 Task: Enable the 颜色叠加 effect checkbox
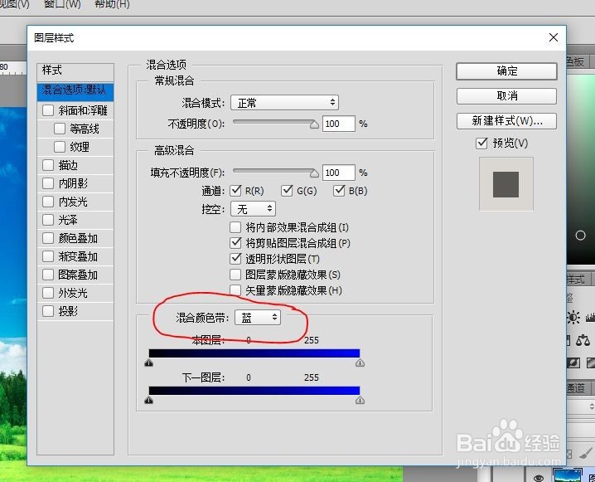click(x=48, y=238)
